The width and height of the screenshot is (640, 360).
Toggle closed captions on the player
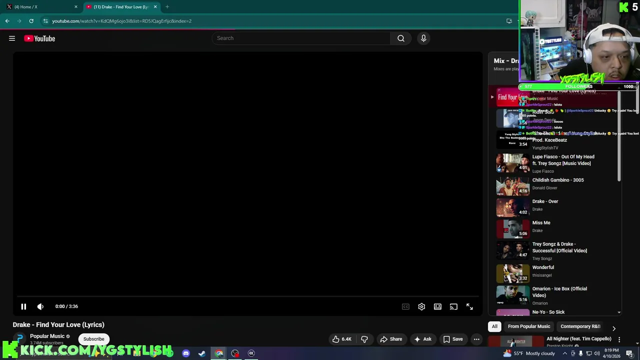point(405,306)
